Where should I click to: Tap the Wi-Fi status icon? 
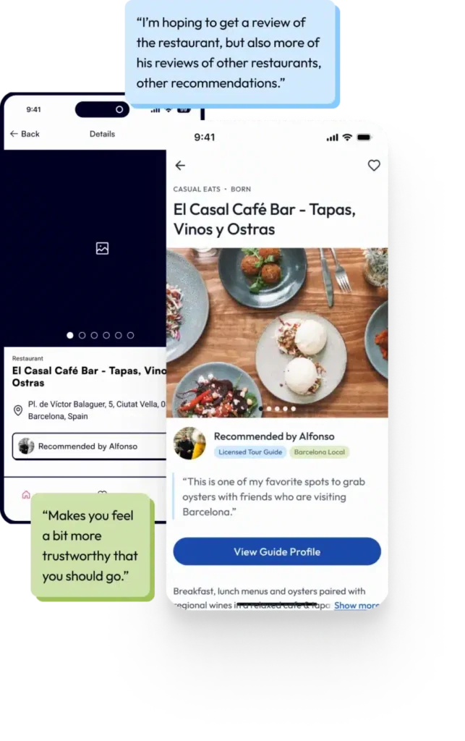click(347, 137)
